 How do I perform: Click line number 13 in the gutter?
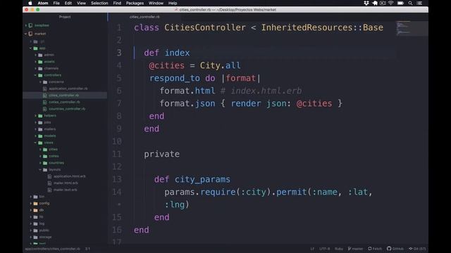(x=117, y=179)
